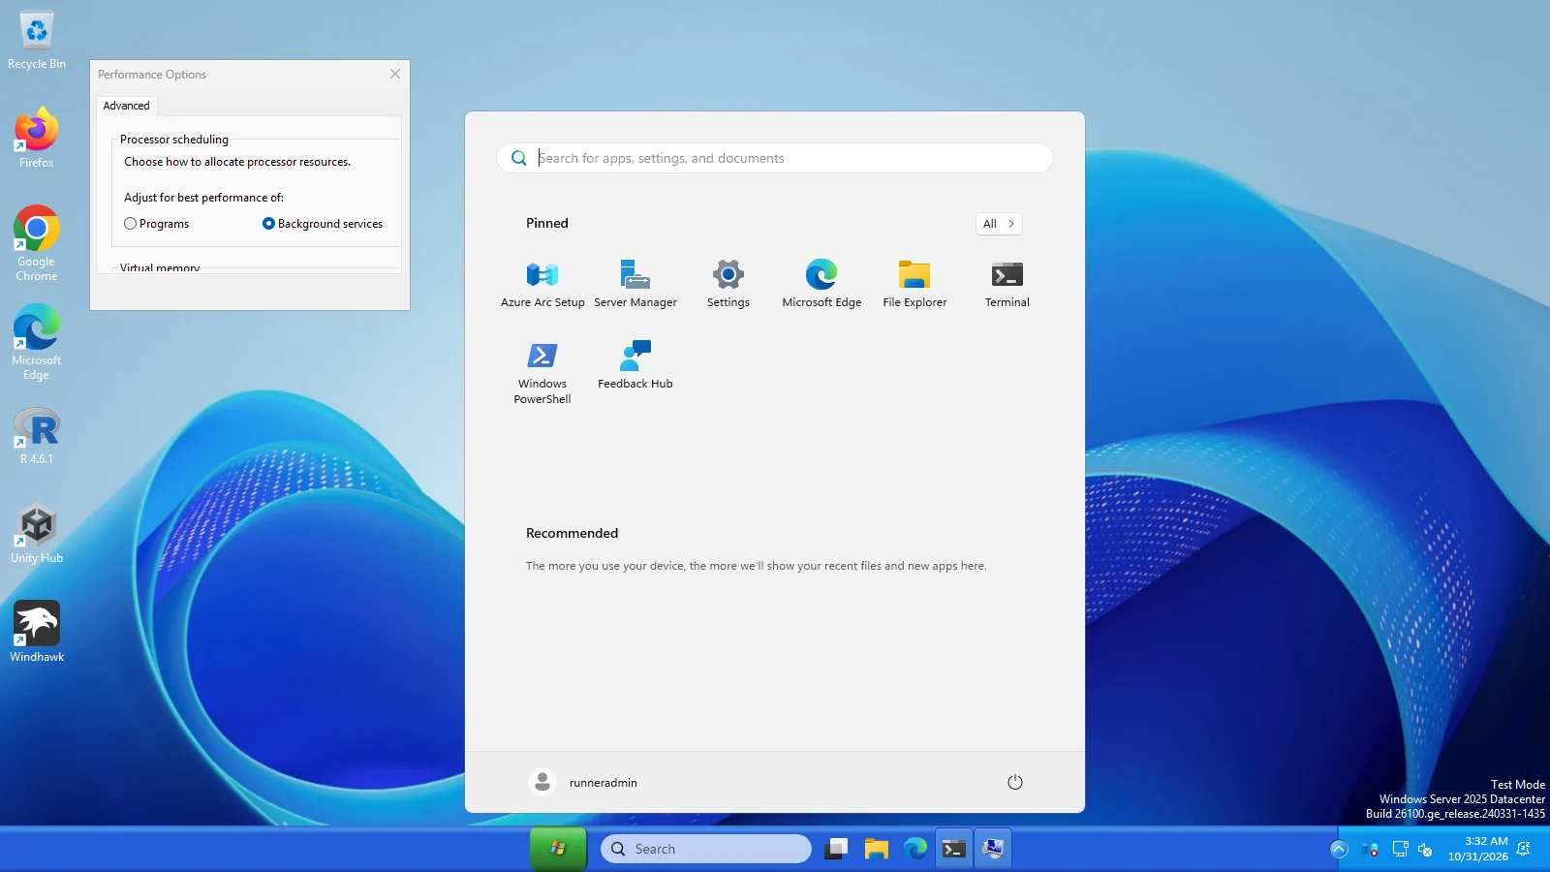Close the Performance Options dialog
Viewport: 1550px width, 872px height.
(395, 74)
